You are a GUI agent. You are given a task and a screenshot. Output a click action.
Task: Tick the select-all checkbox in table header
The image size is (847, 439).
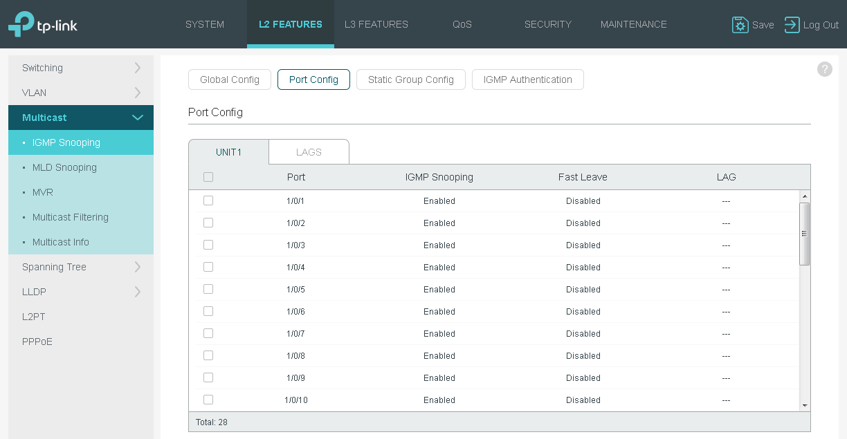tap(208, 177)
